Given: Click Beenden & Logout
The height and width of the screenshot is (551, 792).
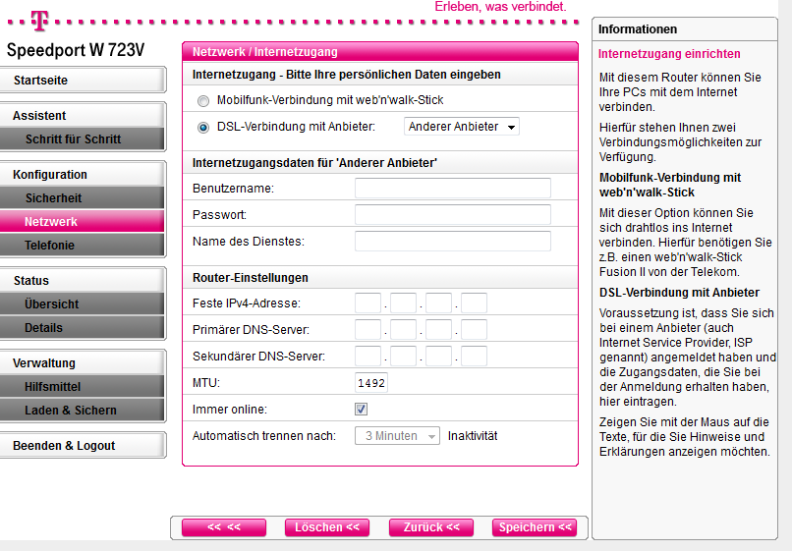Looking at the screenshot, I should coord(82,446).
